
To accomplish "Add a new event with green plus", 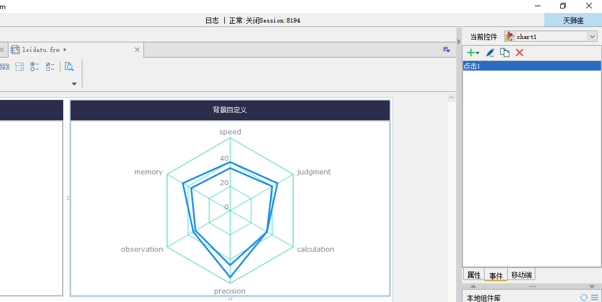I will coord(470,52).
